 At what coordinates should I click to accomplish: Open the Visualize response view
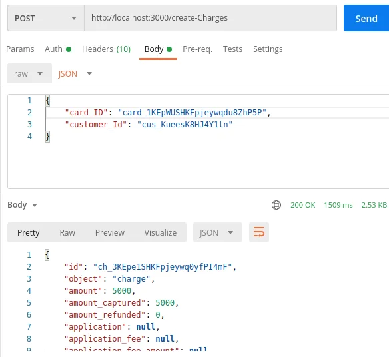(x=161, y=232)
